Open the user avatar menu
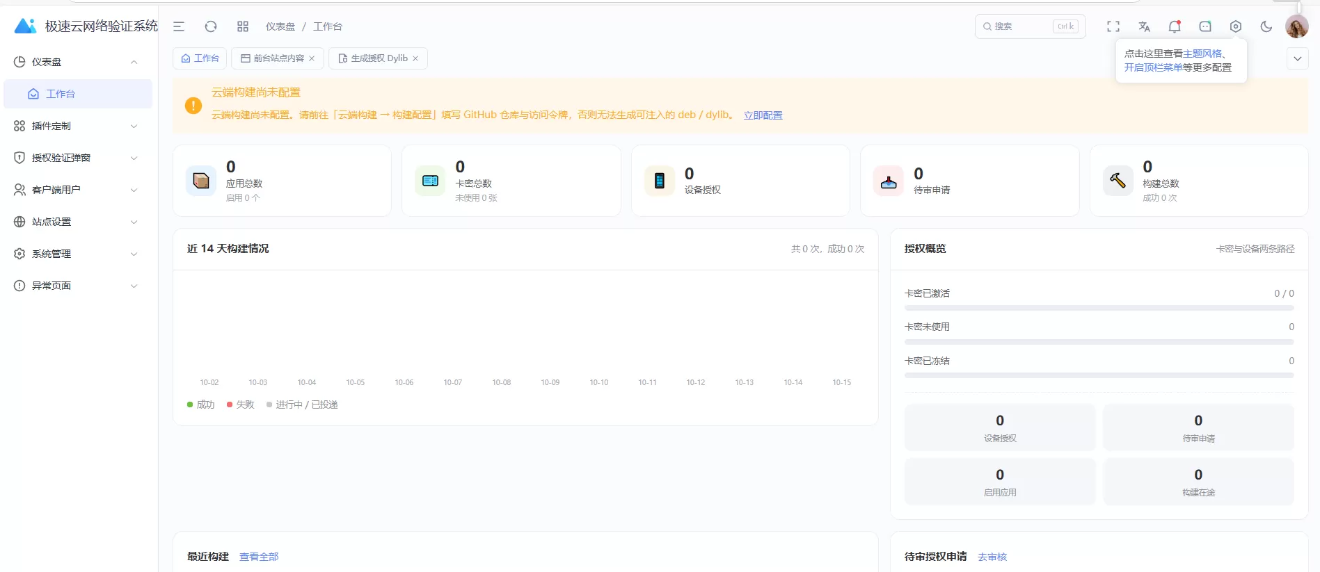 coord(1297,26)
